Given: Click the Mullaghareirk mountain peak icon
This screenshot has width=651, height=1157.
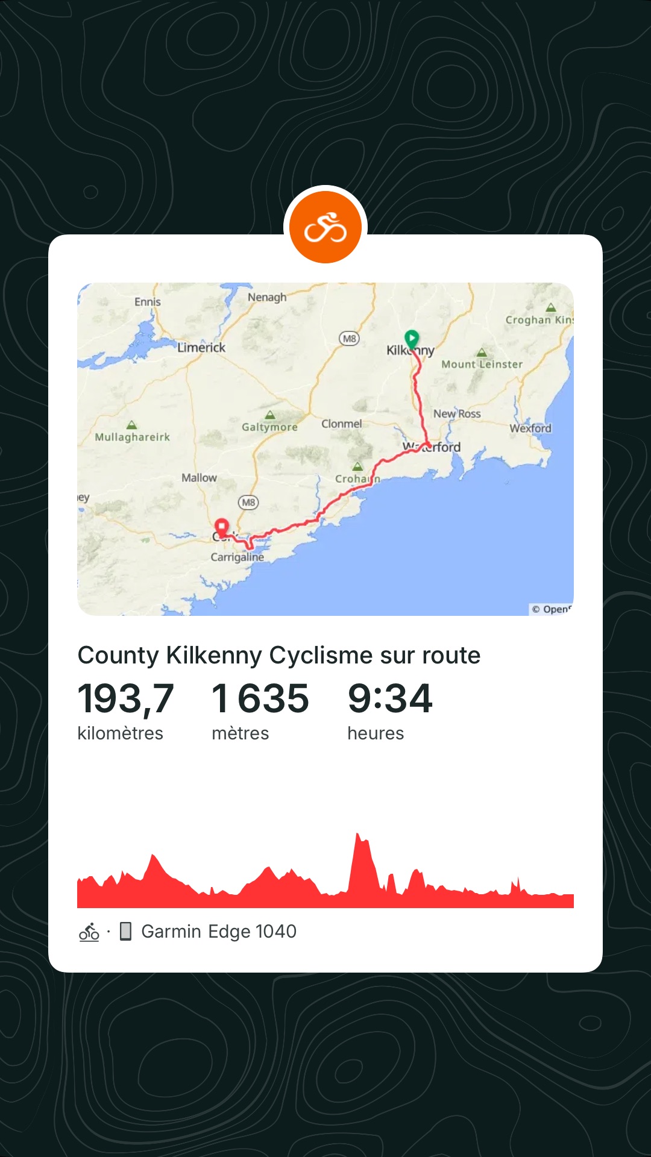Looking at the screenshot, I should (x=131, y=425).
